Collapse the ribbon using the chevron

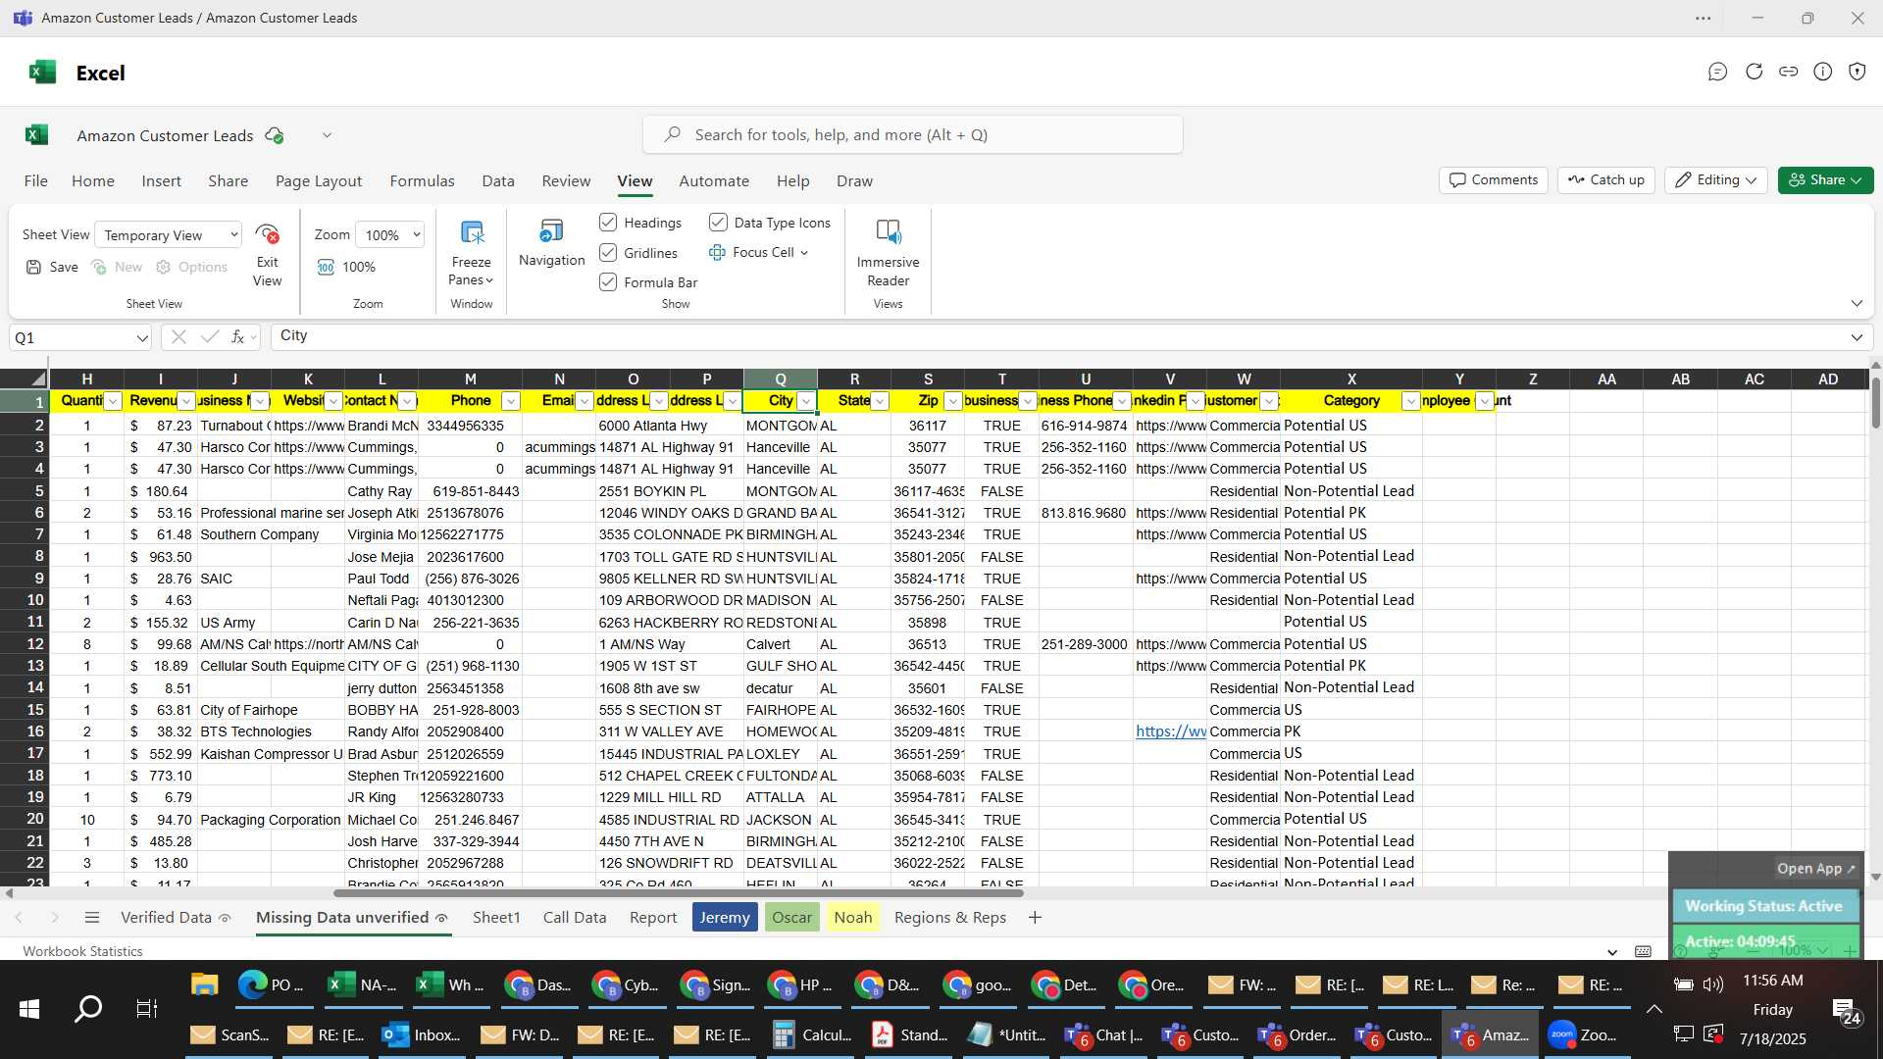pyautogui.click(x=1857, y=304)
